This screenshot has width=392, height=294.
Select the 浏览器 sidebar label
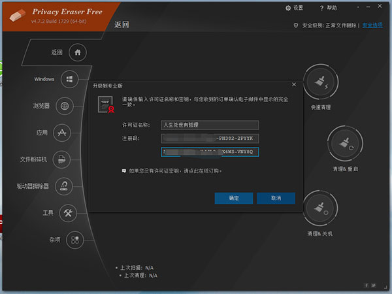(x=42, y=106)
